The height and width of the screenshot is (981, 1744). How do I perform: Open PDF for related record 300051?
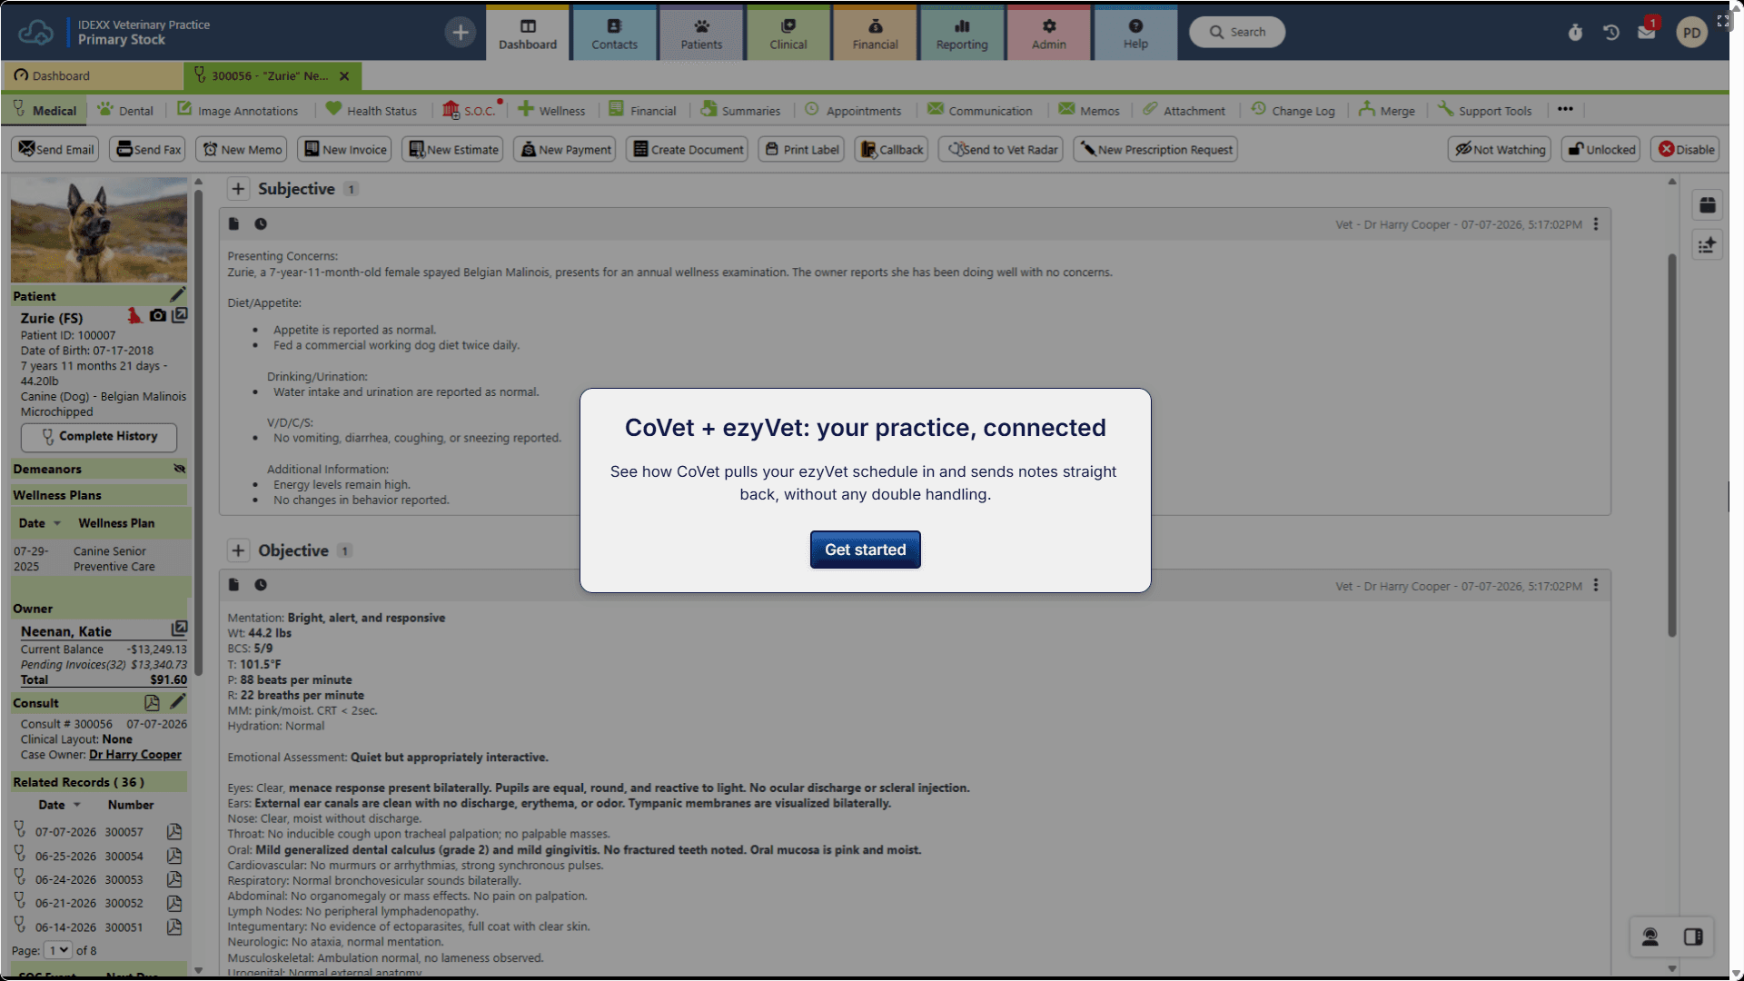[x=174, y=926]
